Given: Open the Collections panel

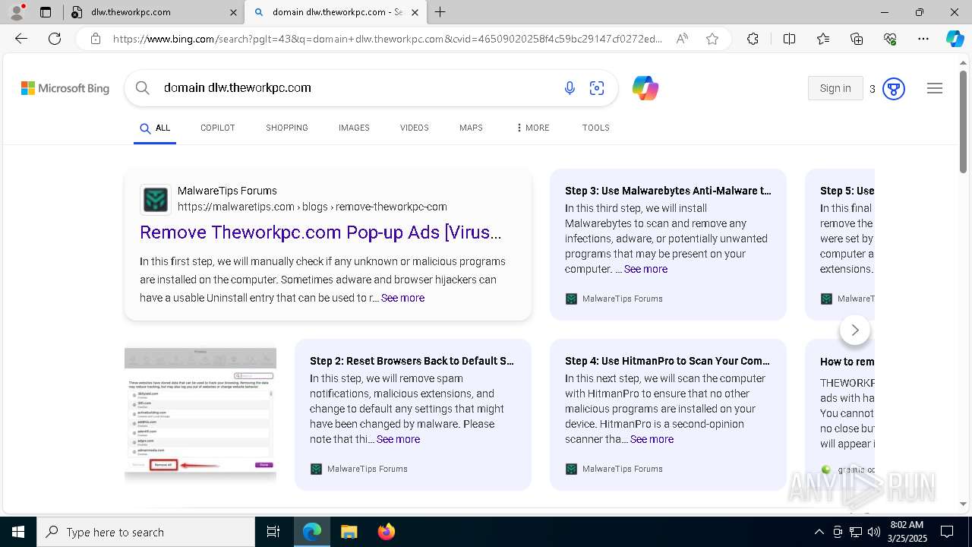Looking at the screenshot, I should [x=857, y=39].
